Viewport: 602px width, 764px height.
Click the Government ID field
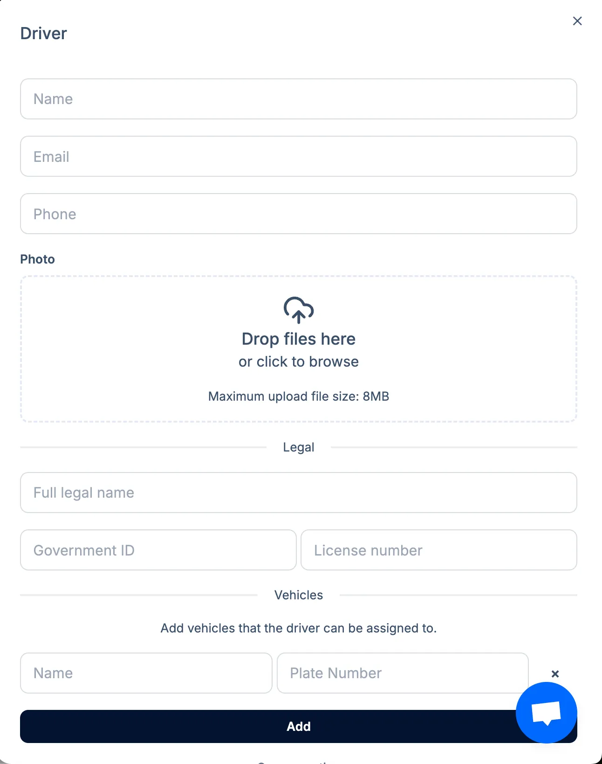tap(158, 550)
